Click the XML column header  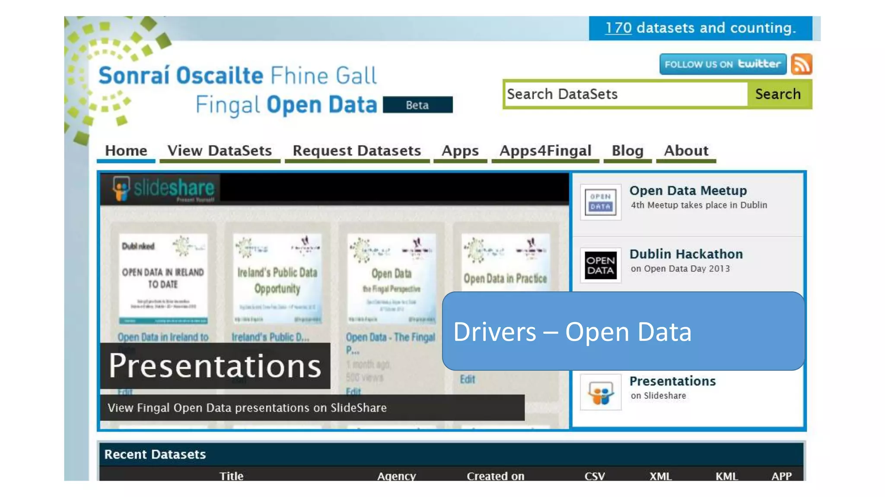[660, 476]
